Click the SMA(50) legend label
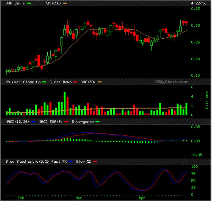 pyautogui.click(x=88, y=82)
